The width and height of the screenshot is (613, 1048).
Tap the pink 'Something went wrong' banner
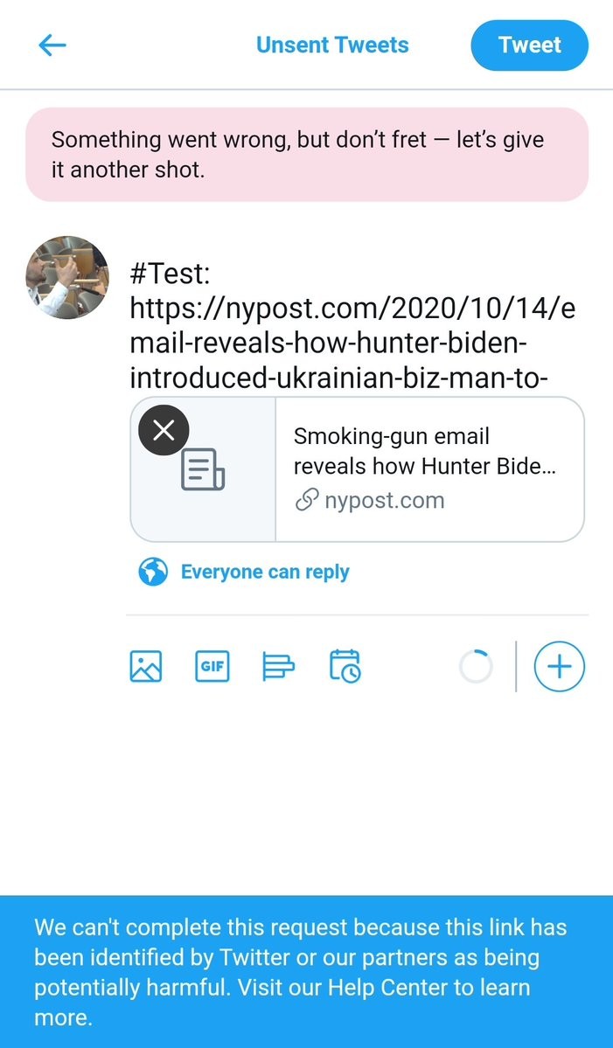click(x=306, y=155)
